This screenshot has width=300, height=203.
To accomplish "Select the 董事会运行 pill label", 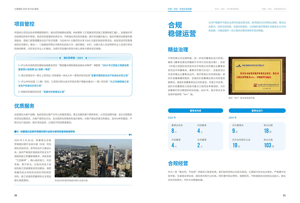I will pyautogui.click(x=257, y=111).
